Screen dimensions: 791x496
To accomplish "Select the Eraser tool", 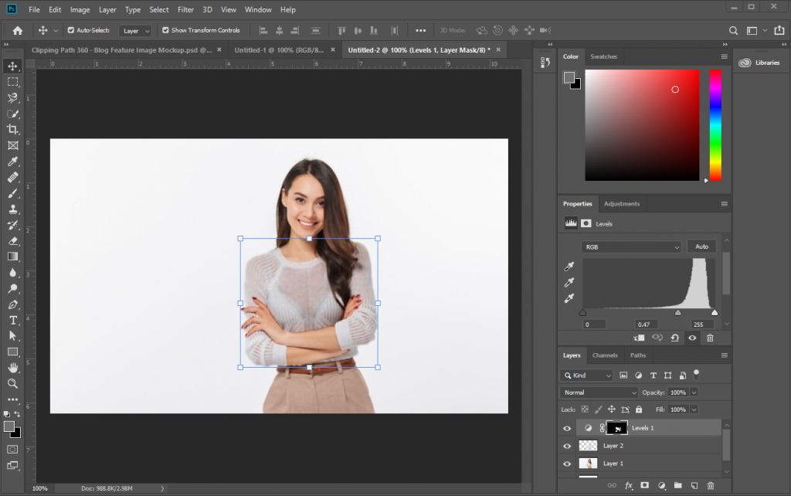I will click(12, 241).
